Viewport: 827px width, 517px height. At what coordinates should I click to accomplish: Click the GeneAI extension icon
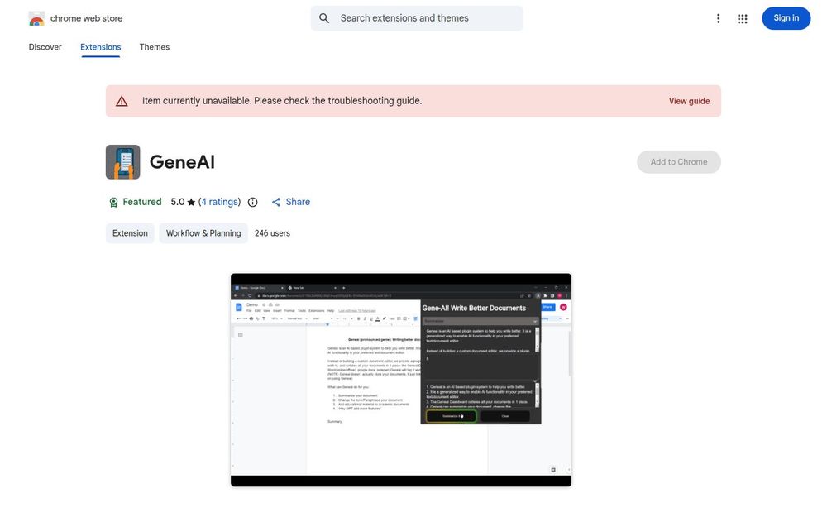(123, 162)
